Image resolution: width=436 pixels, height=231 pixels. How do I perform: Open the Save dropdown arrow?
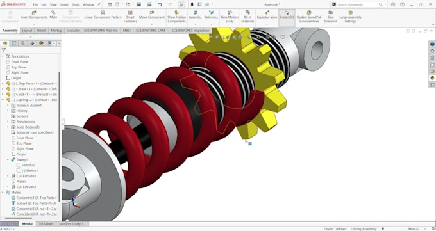(144, 4)
